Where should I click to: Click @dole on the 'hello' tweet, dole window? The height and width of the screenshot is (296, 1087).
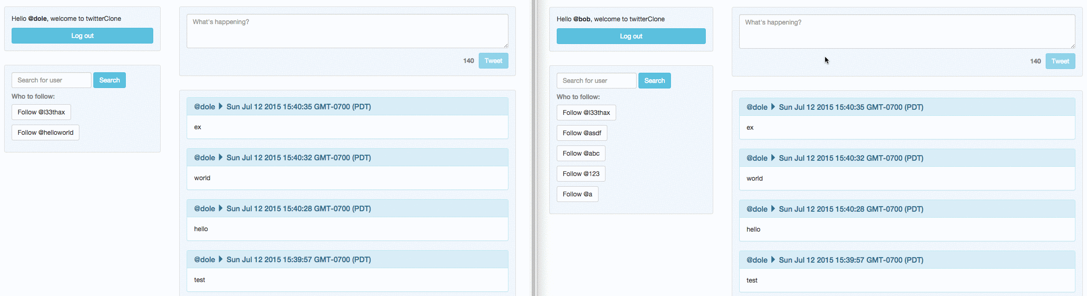pos(205,208)
